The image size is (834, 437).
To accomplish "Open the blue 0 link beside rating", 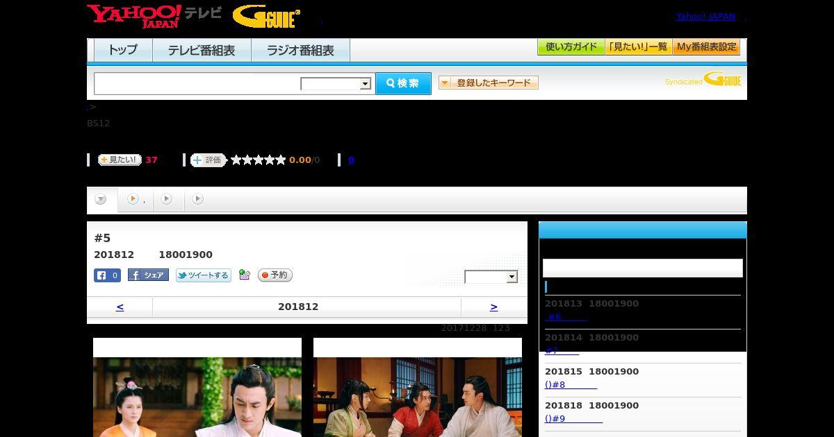I will pos(351,160).
